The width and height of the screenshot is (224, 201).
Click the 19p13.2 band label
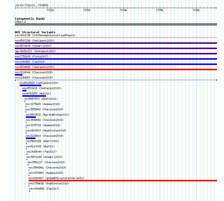[20, 22]
